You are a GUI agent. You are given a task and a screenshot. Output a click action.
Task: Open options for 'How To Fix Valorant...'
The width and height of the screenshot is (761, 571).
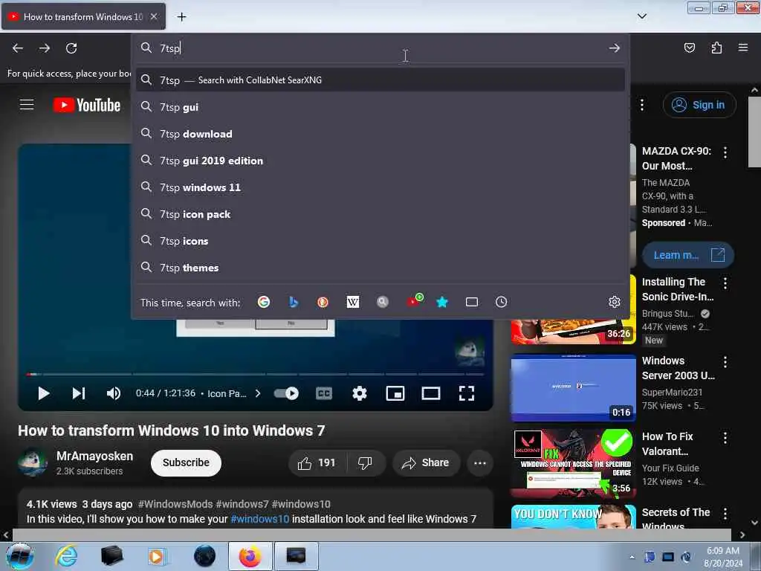[725, 437]
